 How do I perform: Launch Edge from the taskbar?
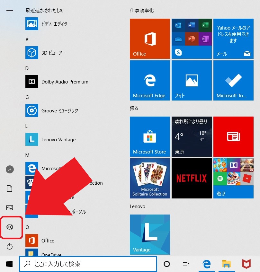pos(207,264)
